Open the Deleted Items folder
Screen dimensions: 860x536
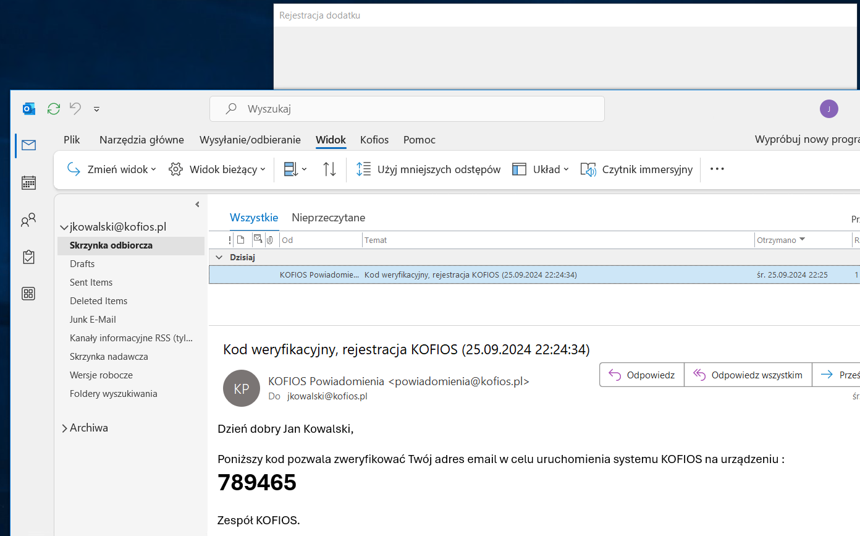(99, 301)
